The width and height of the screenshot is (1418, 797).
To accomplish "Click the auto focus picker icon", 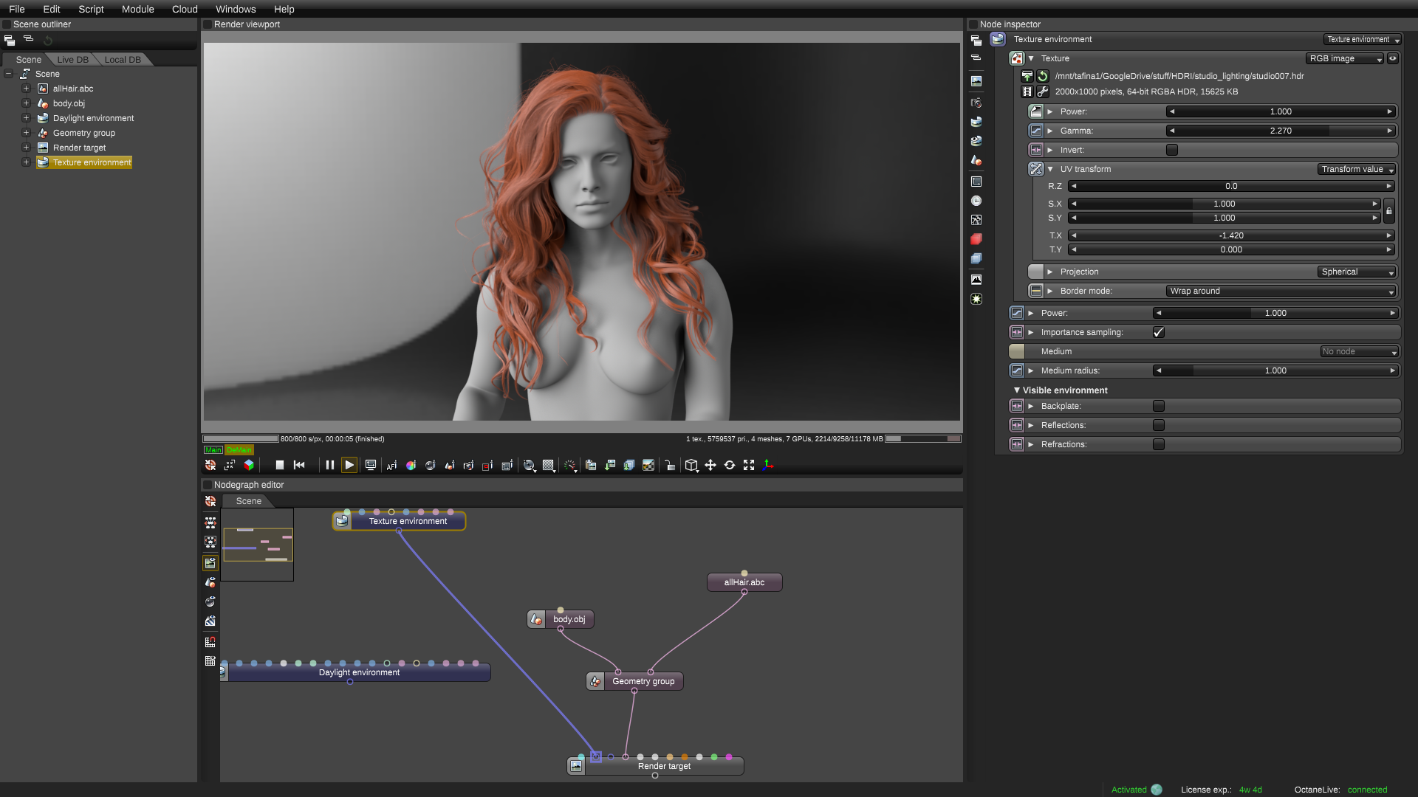I will coord(391,465).
